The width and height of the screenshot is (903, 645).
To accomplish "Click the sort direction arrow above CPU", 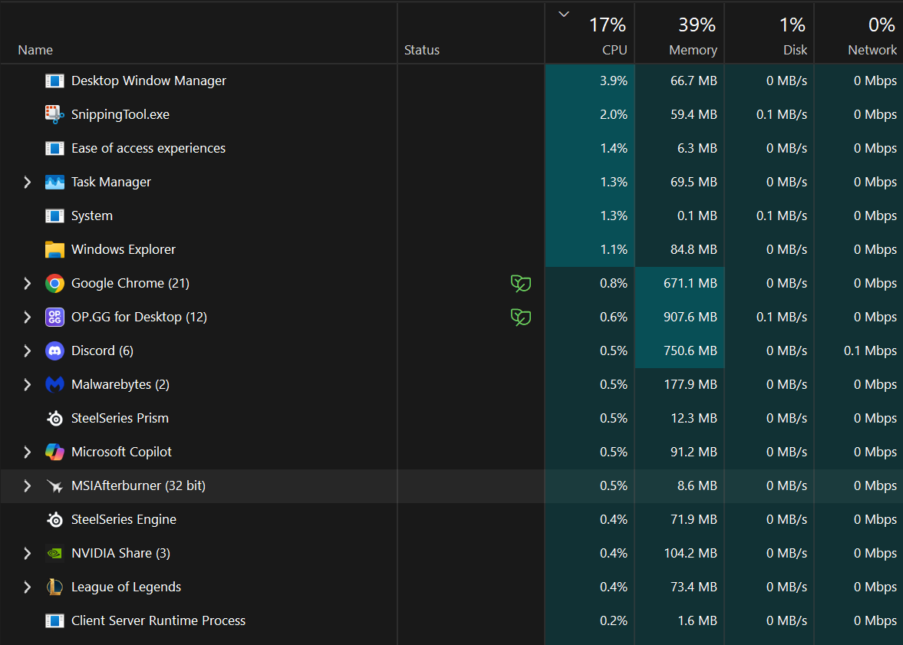I will coord(564,15).
